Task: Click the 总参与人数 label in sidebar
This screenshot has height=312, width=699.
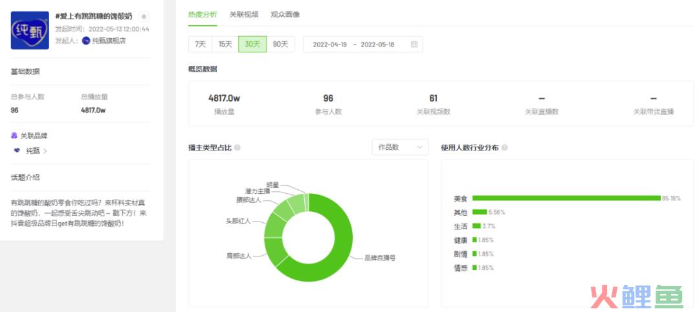Action: pyautogui.click(x=28, y=97)
